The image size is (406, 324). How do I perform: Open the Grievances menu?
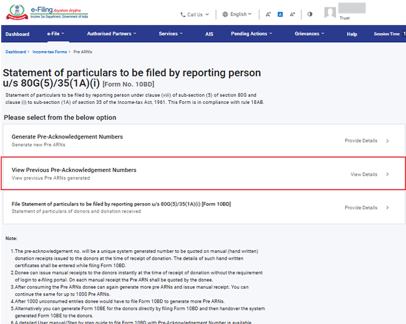309,34
